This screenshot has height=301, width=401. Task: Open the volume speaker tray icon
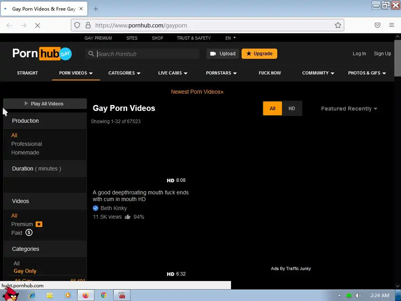coord(358,296)
